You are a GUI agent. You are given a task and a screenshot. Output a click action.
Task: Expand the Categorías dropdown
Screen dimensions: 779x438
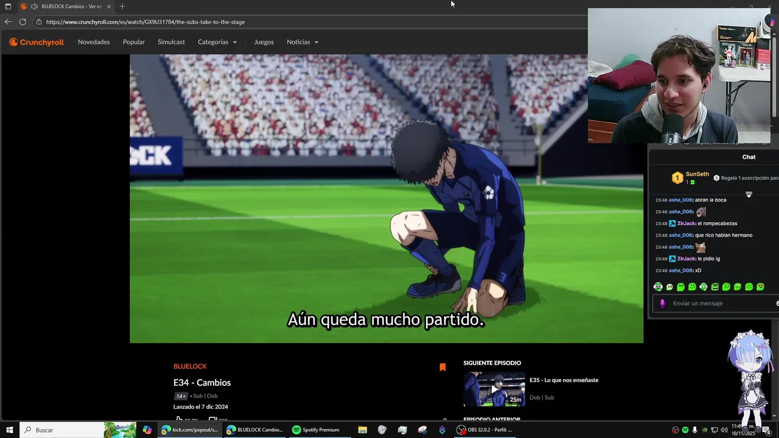click(217, 42)
